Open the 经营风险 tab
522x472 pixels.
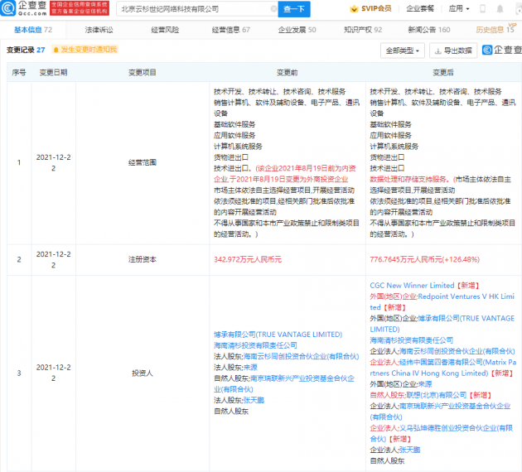click(x=165, y=30)
